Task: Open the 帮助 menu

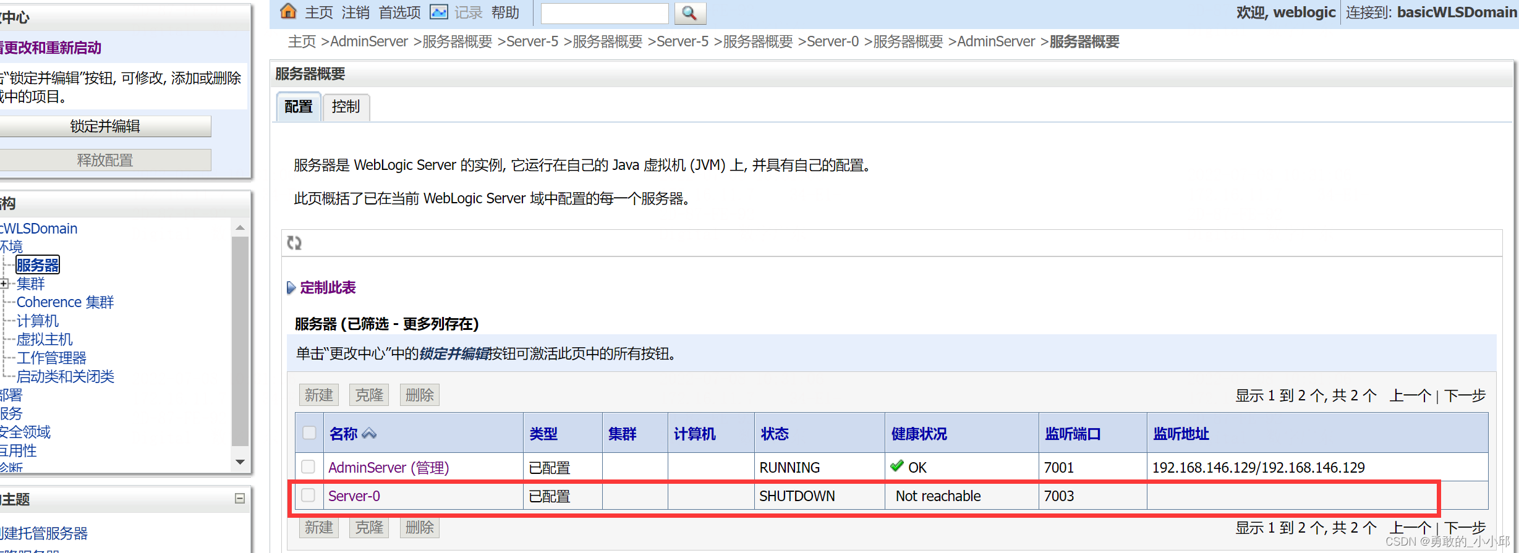Action: (x=505, y=12)
